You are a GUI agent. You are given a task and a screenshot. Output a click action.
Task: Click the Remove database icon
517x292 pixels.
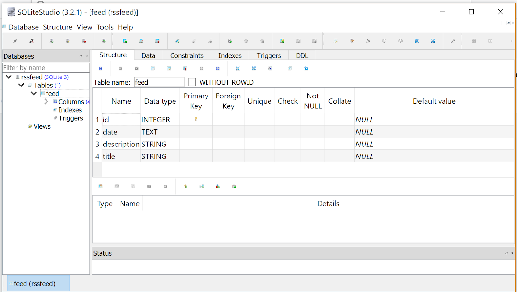click(84, 41)
